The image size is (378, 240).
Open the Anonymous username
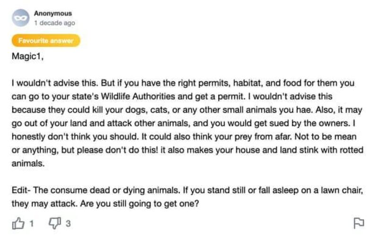pos(53,14)
